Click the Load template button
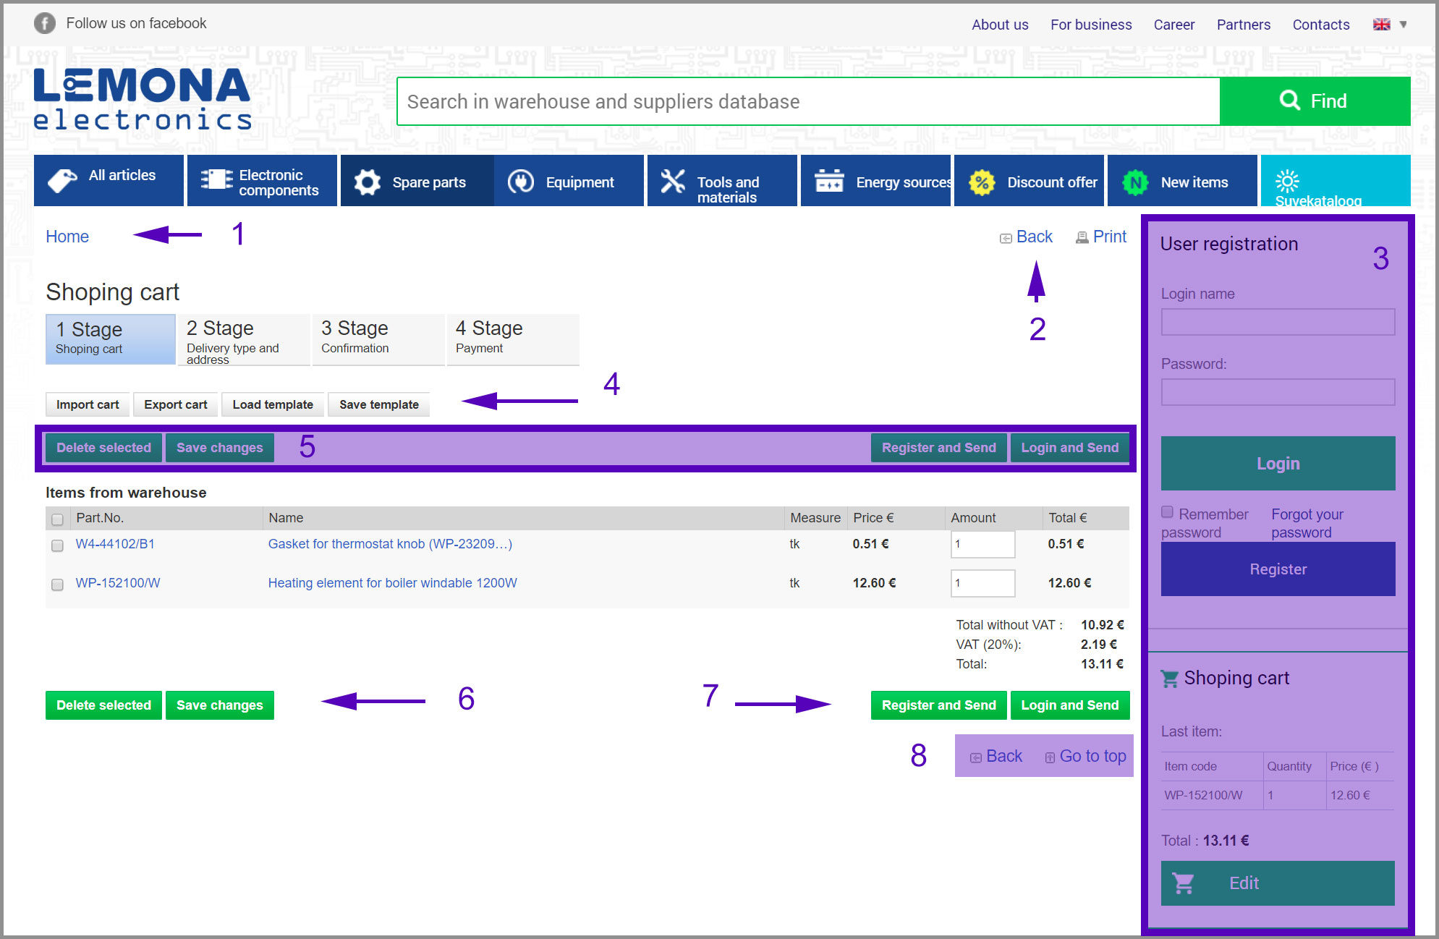The width and height of the screenshot is (1439, 939). [x=273, y=404]
